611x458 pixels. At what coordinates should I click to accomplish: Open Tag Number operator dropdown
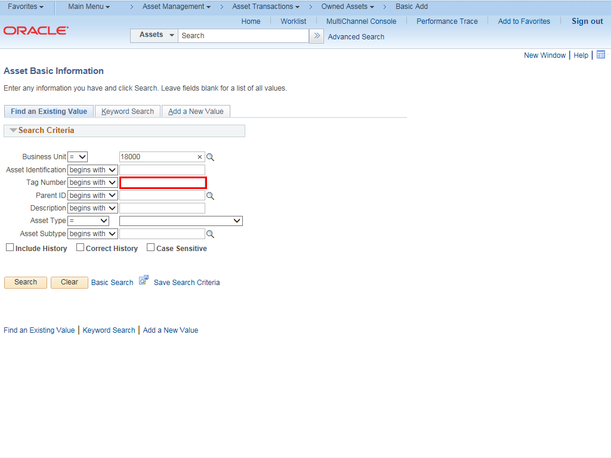click(x=92, y=182)
